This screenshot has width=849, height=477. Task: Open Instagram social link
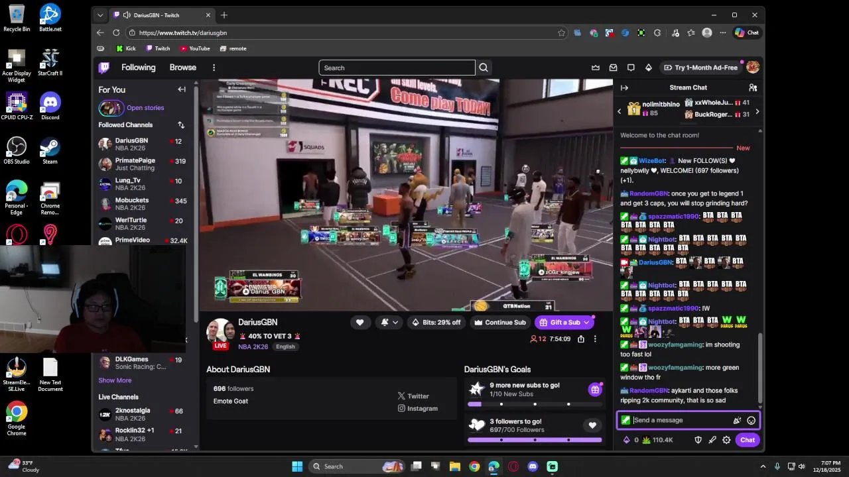point(418,409)
